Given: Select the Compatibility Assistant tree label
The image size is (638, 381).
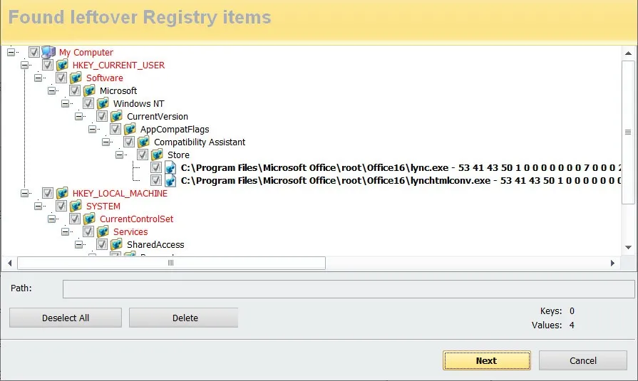Looking at the screenshot, I should tap(200, 142).
